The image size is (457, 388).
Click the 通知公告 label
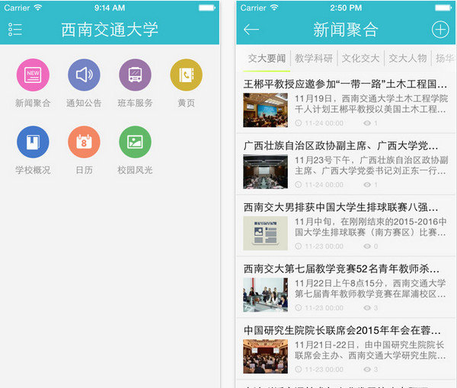point(84,103)
